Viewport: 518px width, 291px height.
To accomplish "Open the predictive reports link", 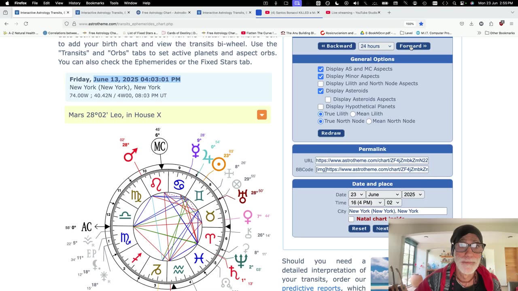I will [311, 288].
